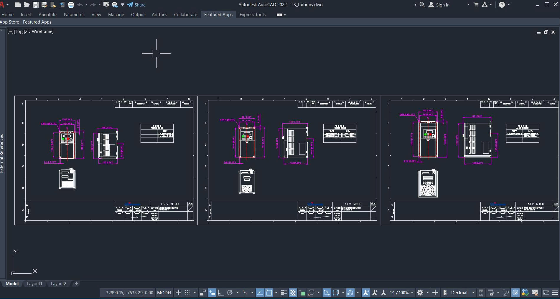Toggle Clean Screen icon in status bar
This screenshot has height=299, width=560.
pyautogui.click(x=546, y=293)
